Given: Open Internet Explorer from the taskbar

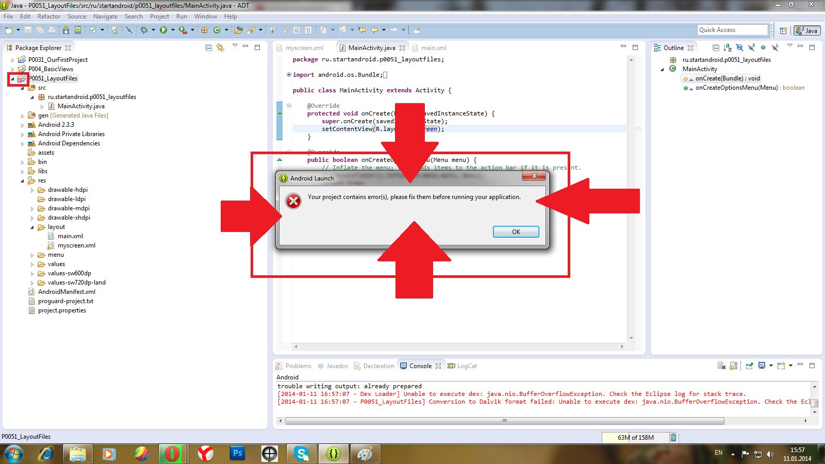Looking at the screenshot, I should click(x=46, y=454).
